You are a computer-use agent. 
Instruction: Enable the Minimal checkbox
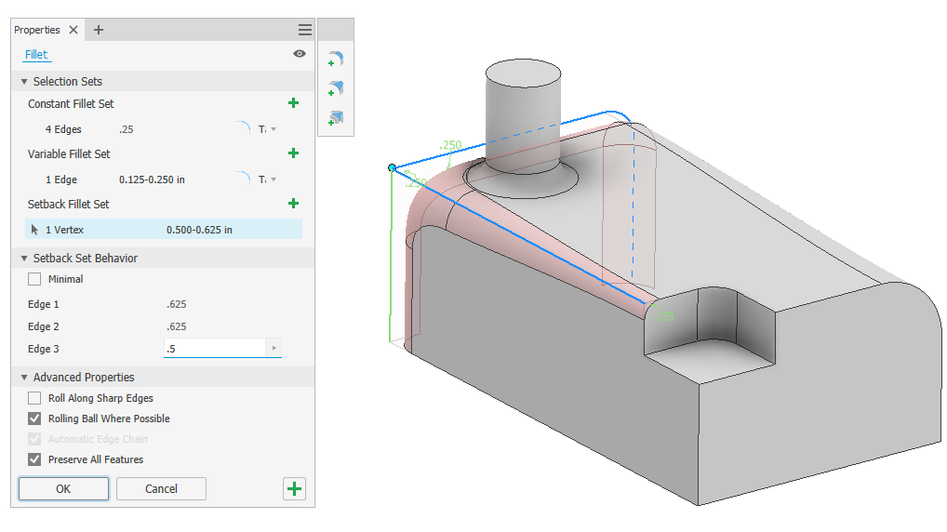click(34, 279)
